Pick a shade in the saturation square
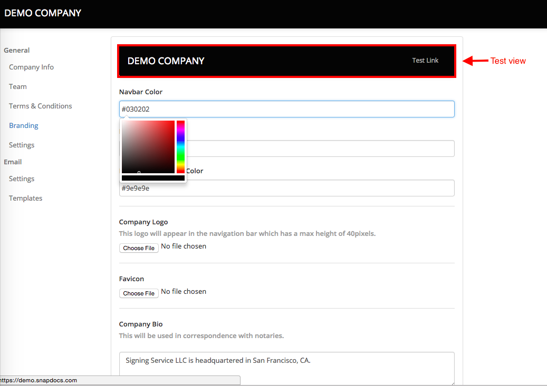This screenshot has height=386, width=547. tap(148, 147)
